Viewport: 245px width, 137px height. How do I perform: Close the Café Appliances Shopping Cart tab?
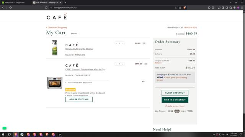[x=60, y=3]
